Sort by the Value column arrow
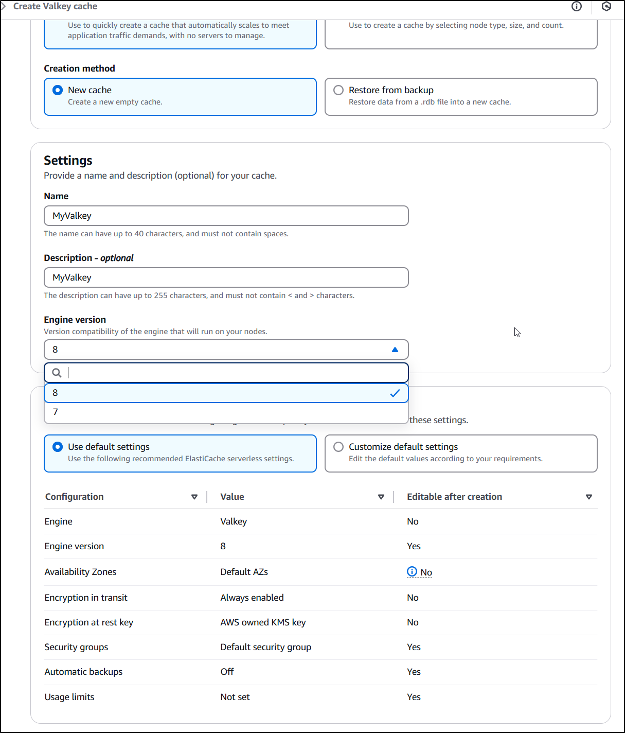The height and width of the screenshot is (733, 625). (381, 497)
